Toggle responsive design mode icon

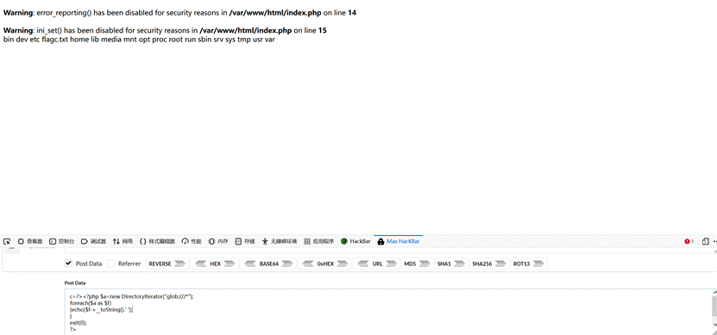(706, 241)
